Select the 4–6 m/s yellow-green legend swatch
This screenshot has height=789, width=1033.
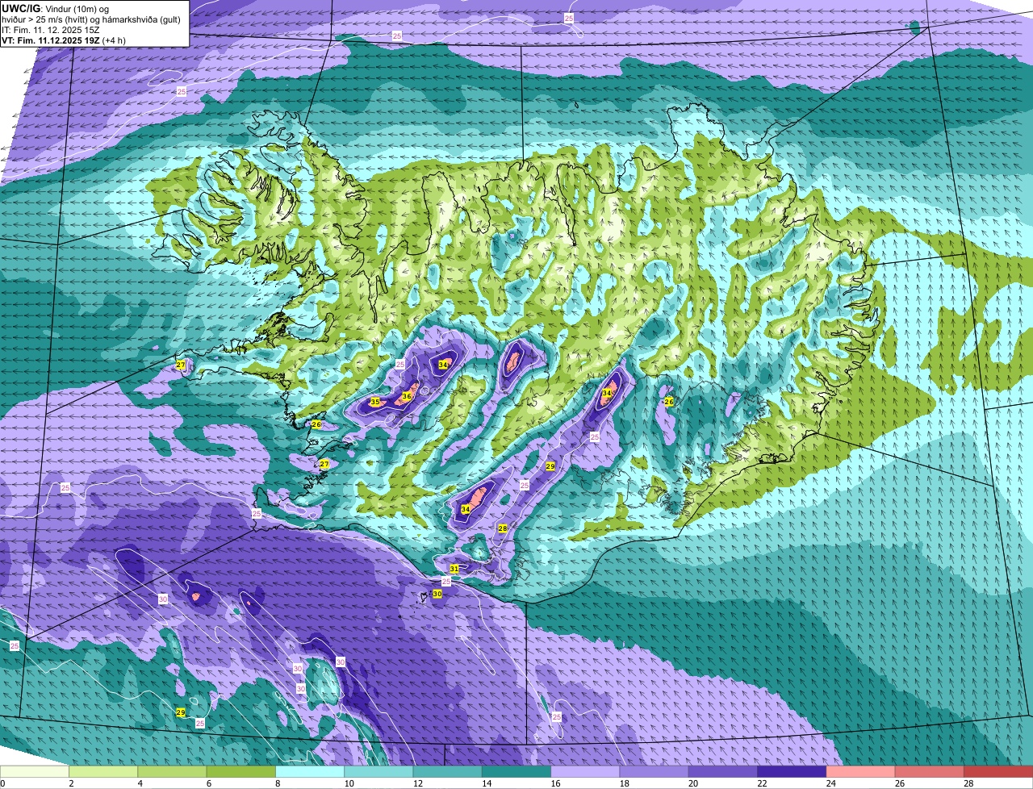[172, 771]
